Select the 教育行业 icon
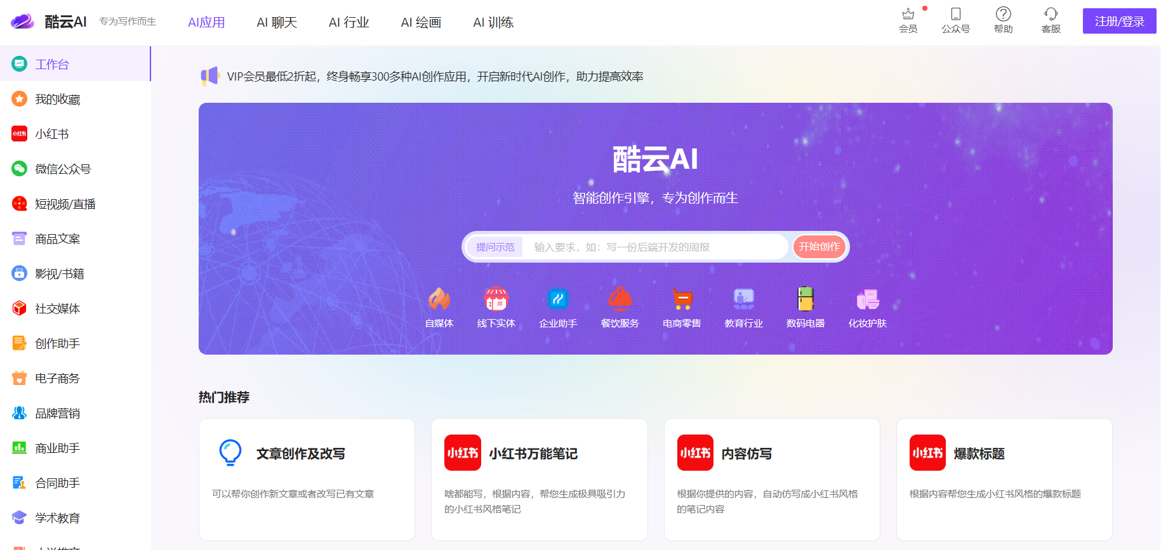 [x=743, y=299]
